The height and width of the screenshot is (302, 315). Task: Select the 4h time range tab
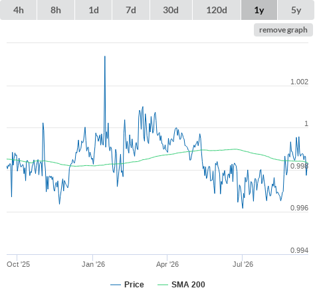click(x=19, y=10)
